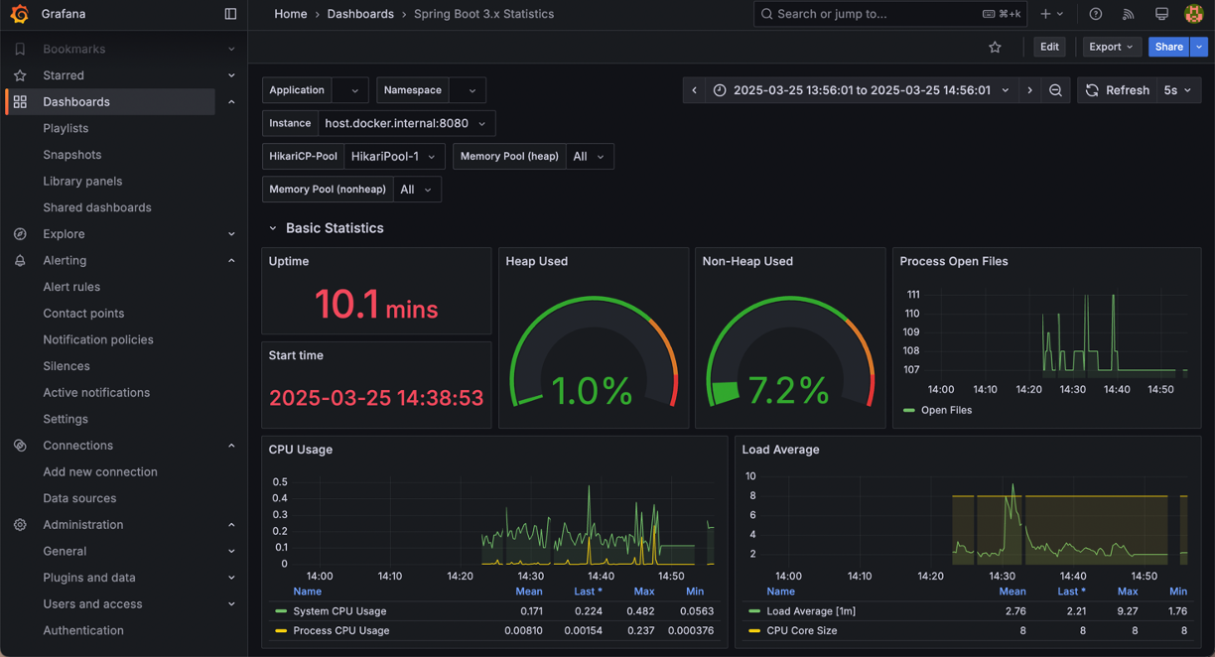The height and width of the screenshot is (657, 1215).
Task: Click the Process Open Files title
Action: pos(954,261)
